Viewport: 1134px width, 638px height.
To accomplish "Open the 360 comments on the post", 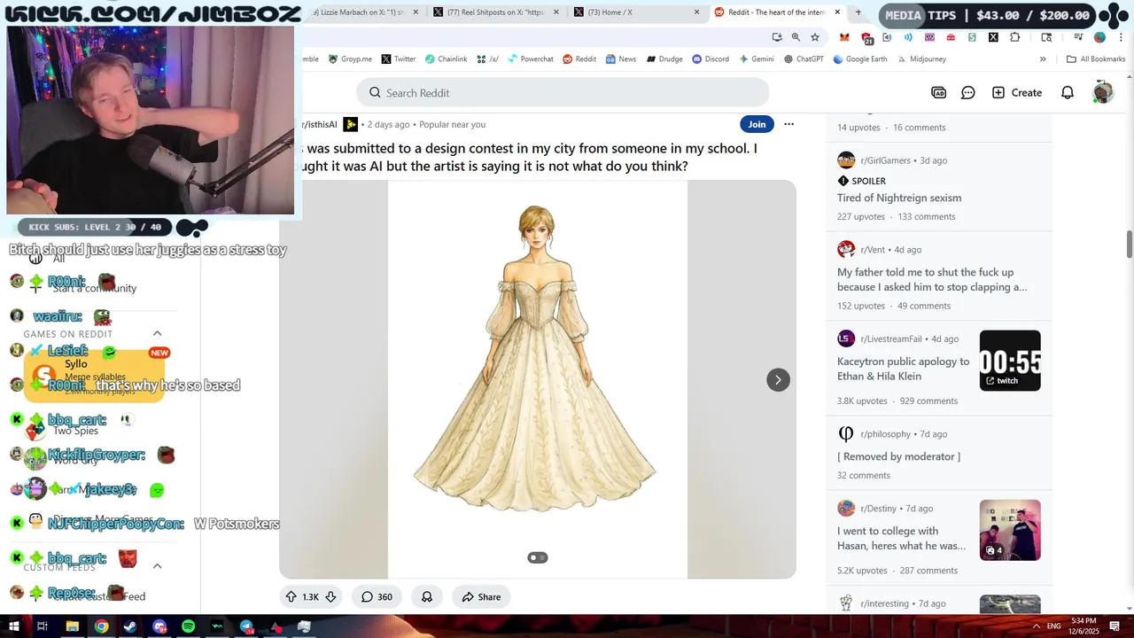I will coord(377,596).
